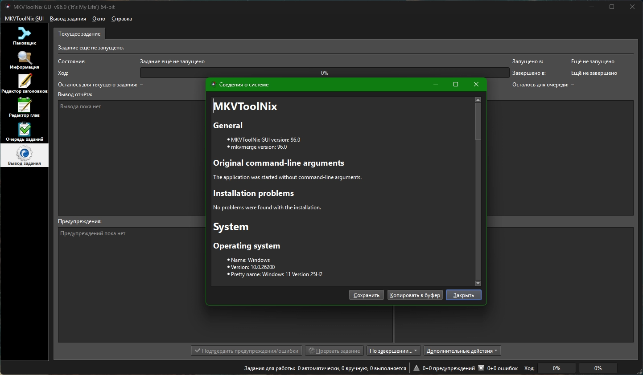The image size is (643, 375).
Task: Click the 'mkvmerge version: 96.0' line
Action: click(x=259, y=147)
